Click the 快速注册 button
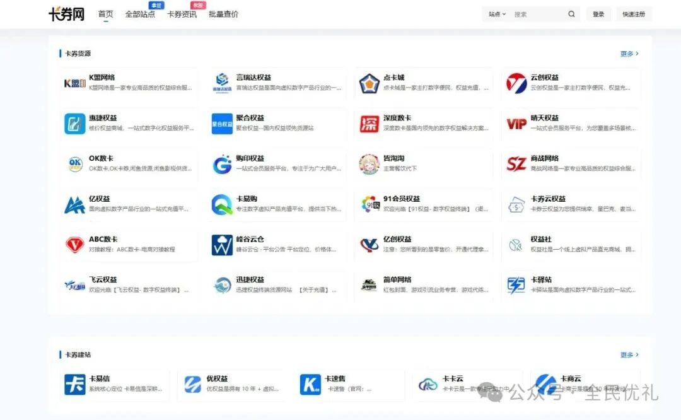The height and width of the screenshot is (420, 681). 634,14
